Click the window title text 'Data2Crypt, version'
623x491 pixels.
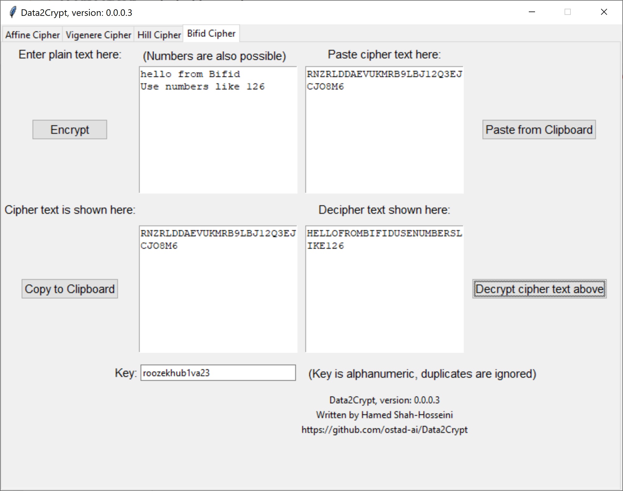pos(76,13)
